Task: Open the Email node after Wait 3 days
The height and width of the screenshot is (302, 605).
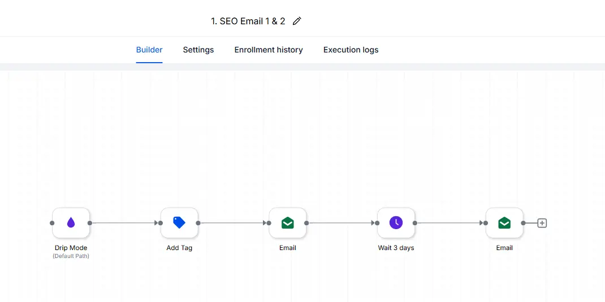Action: click(x=504, y=222)
